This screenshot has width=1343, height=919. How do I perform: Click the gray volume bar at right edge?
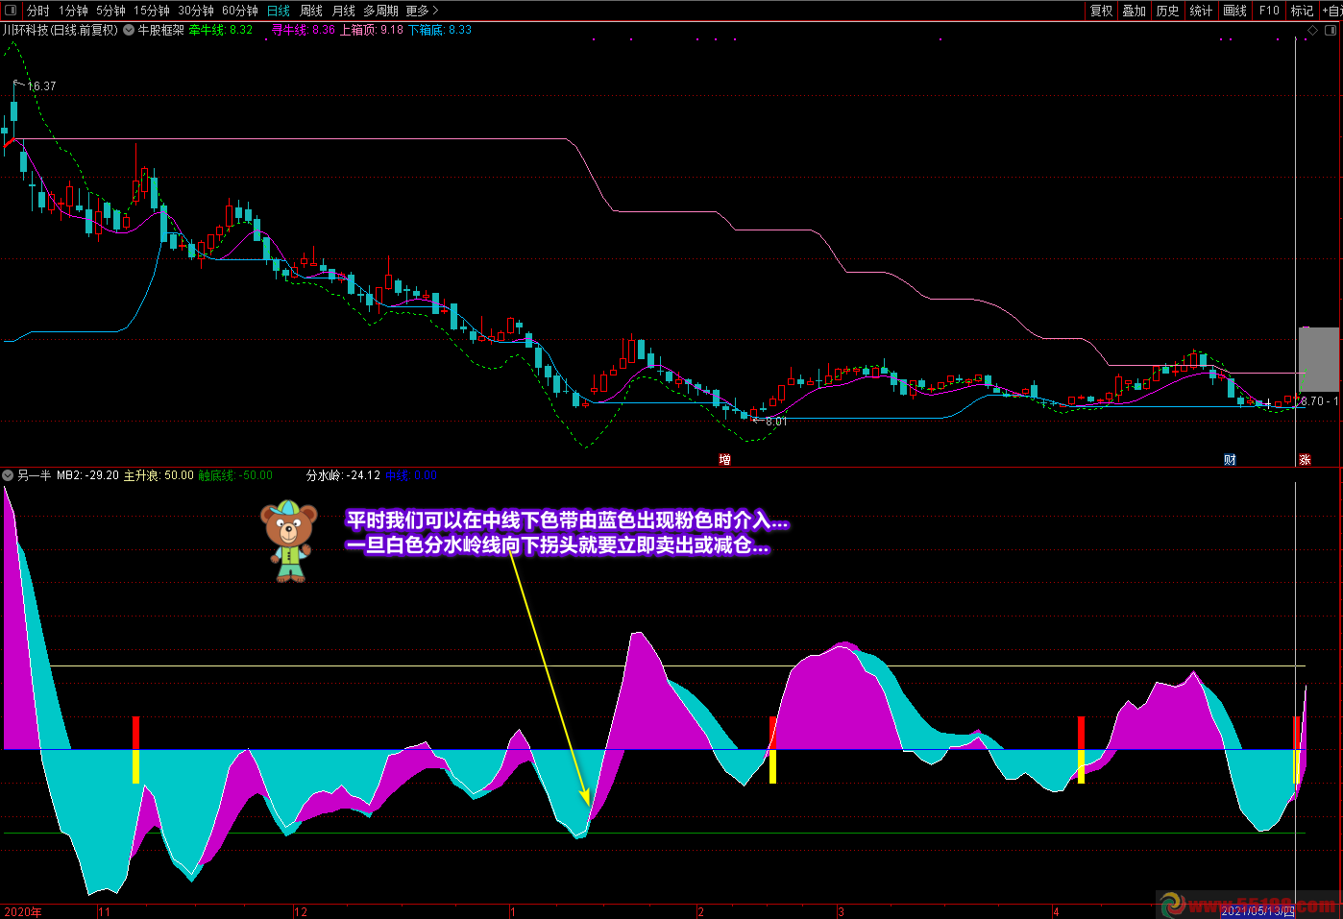tap(1318, 358)
